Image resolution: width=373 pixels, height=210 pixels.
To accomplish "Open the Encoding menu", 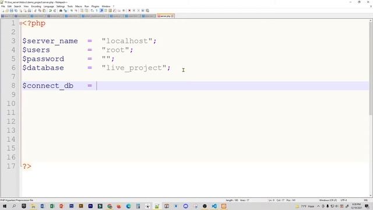I will [36, 6].
